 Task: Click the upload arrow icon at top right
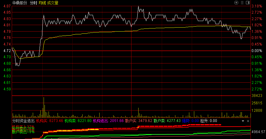(236, 2)
